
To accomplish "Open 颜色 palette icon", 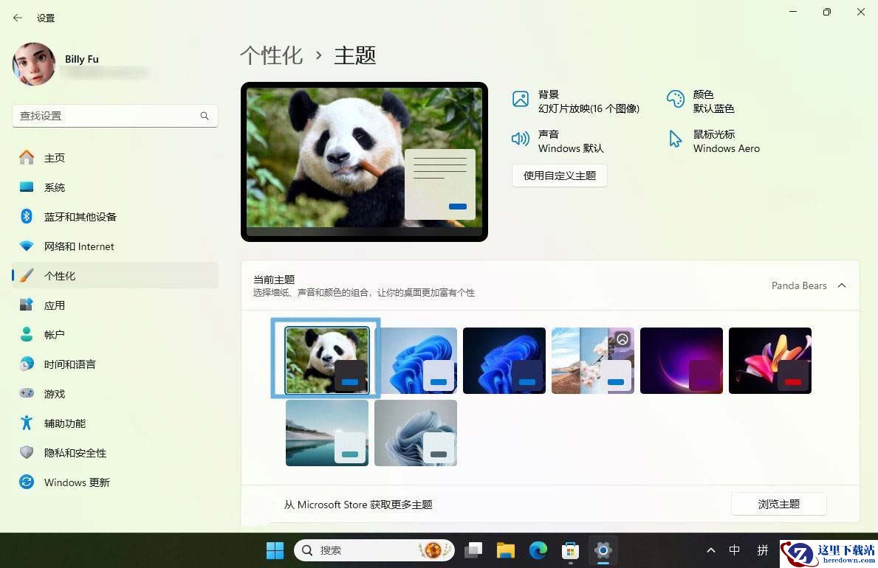I will click(675, 99).
